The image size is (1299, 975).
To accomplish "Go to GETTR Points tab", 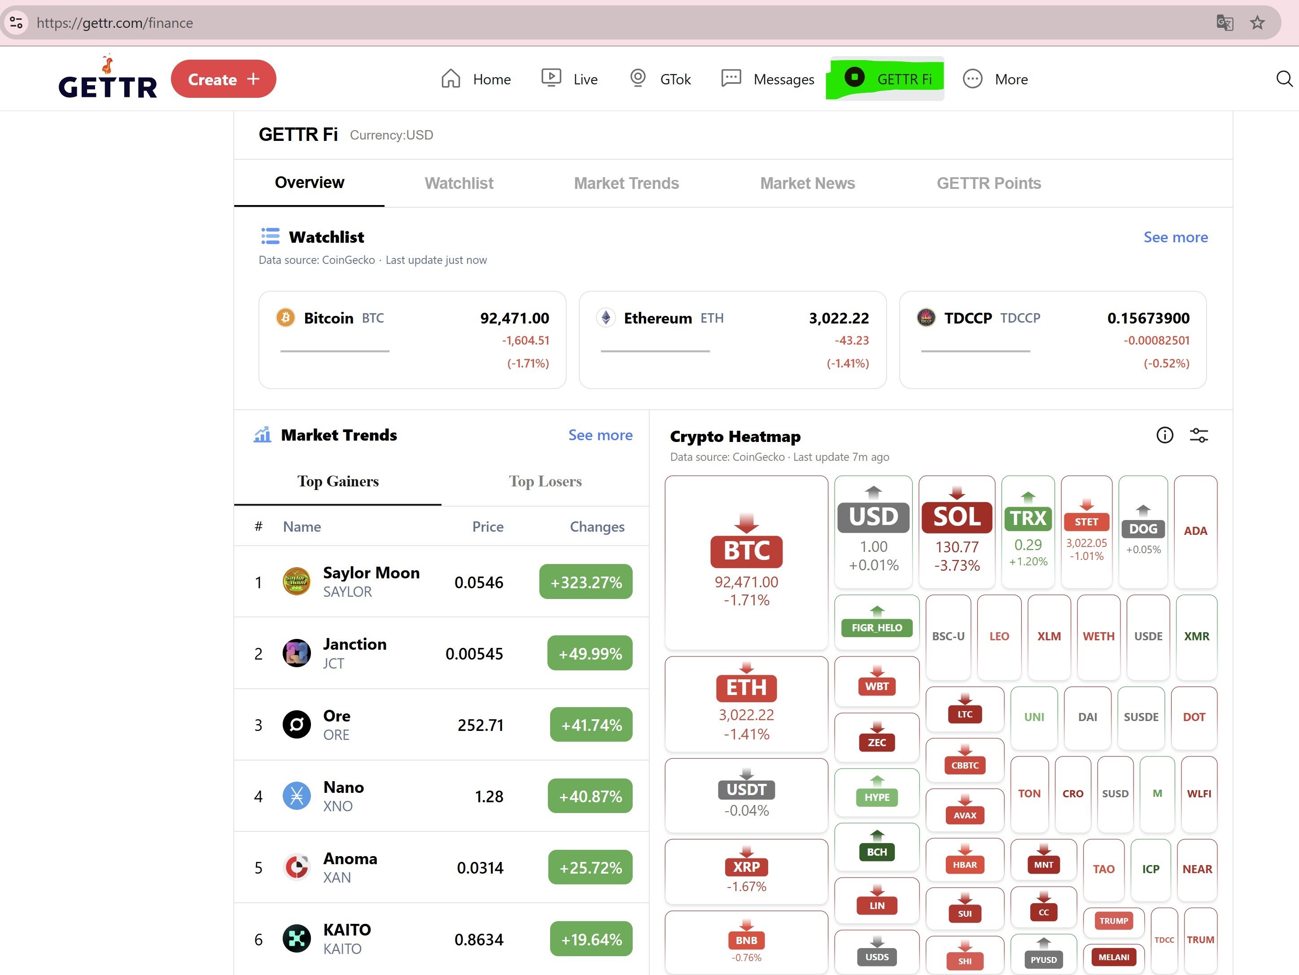I will 988,183.
